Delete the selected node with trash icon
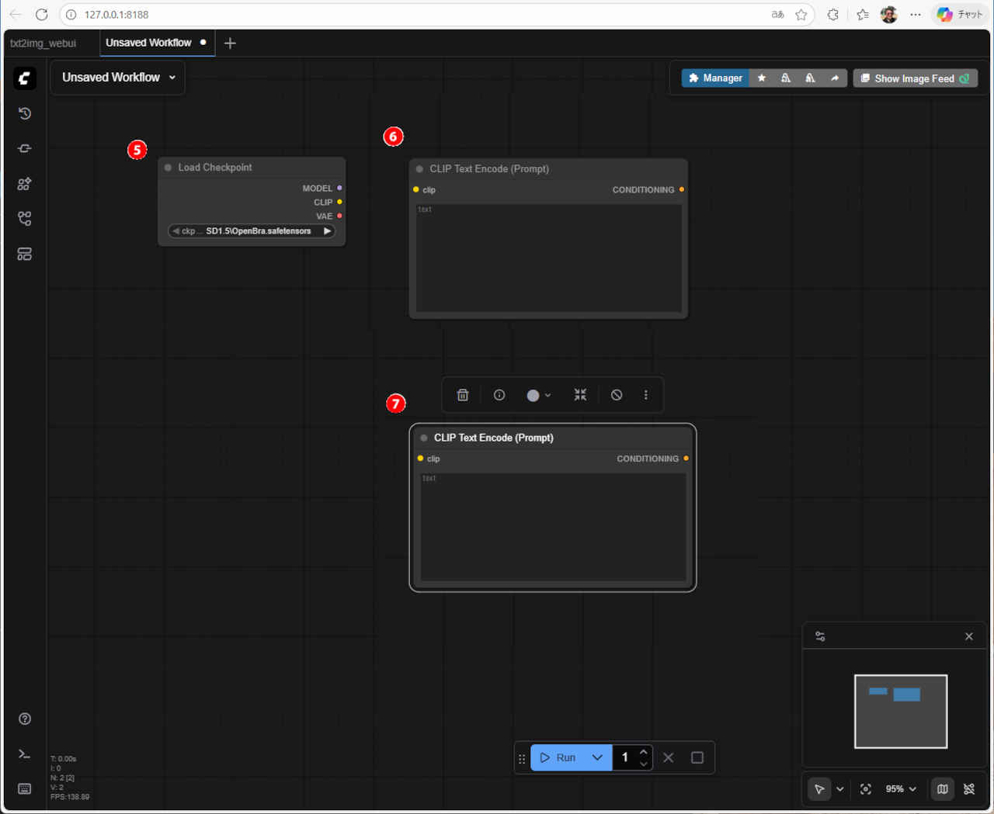994x814 pixels. 463,395
